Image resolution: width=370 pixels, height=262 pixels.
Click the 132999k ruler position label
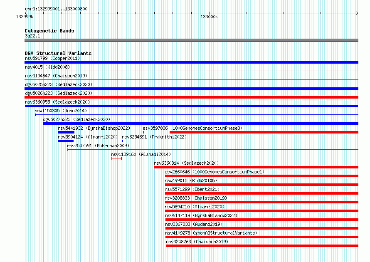point(25,17)
